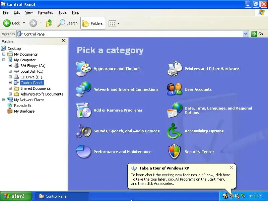Screen dimensions: 268x201
Task: Open the Appearance and Themes icon
Action: [x=84, y=69]
